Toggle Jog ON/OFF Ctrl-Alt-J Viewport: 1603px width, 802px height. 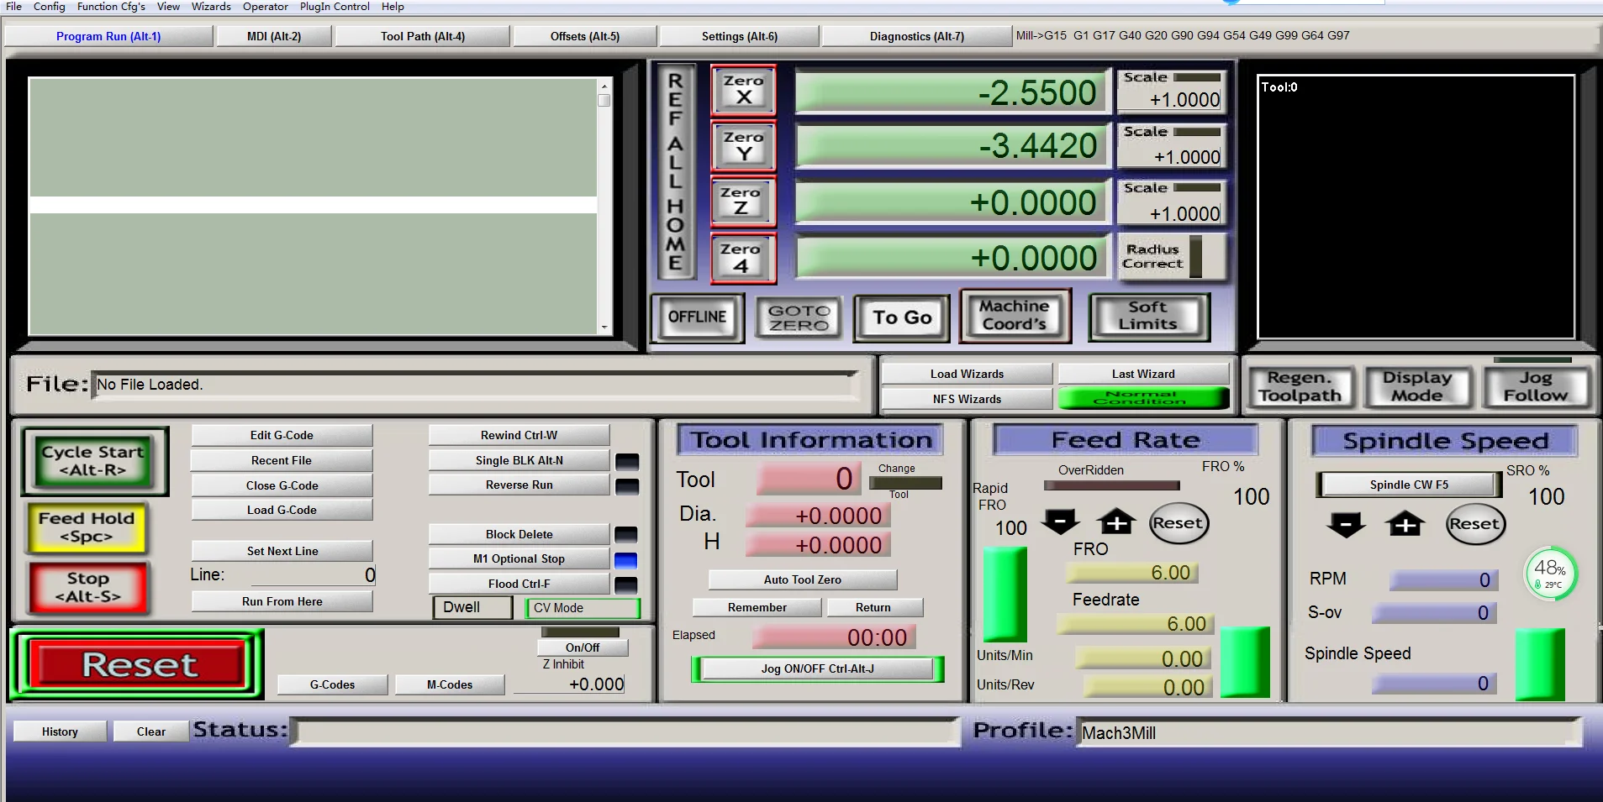(x=817, y=668)
